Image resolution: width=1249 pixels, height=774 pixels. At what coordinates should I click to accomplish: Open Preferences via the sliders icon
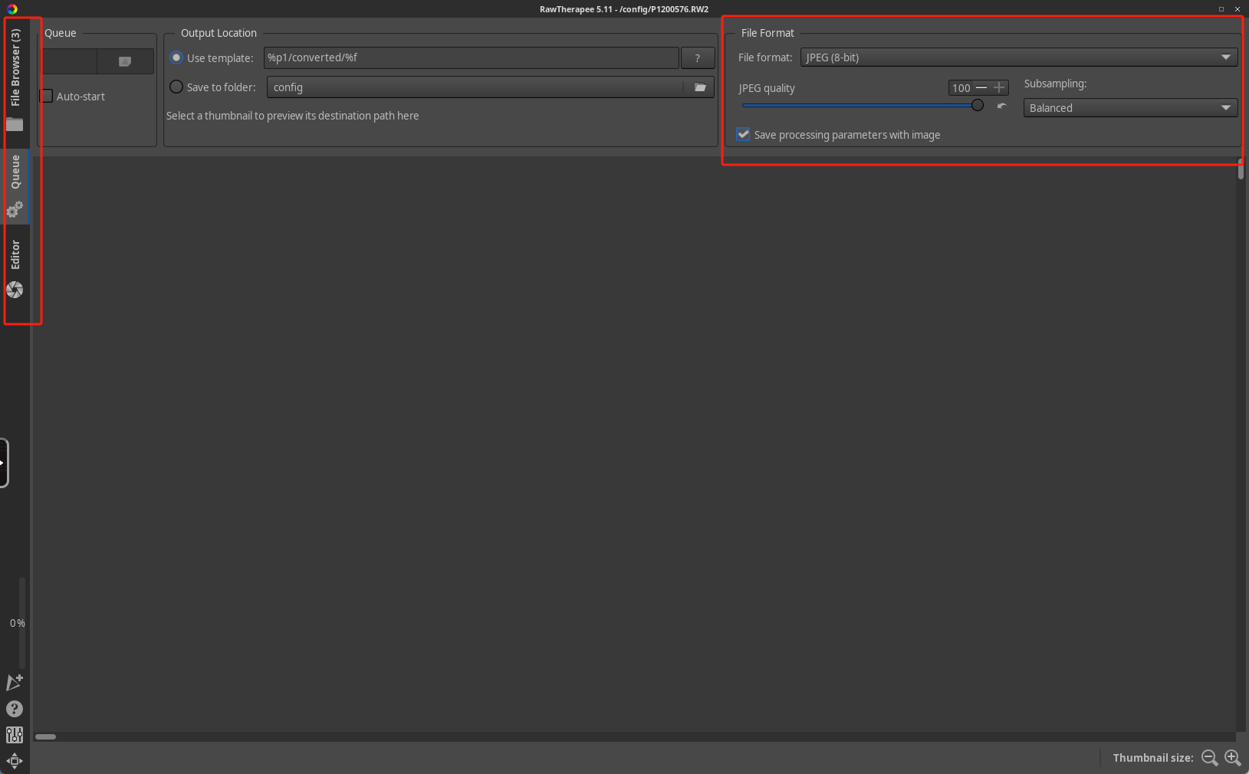(x=15, y=735)
